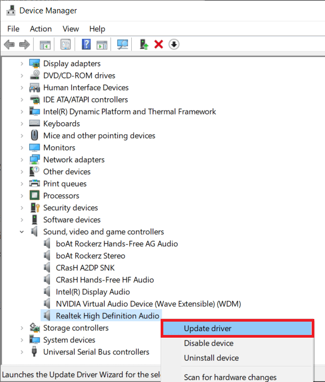The height and width of the screenshot is (382, 325).
Task: Open the Properties toolbar icon
Action: coord(66,44)
